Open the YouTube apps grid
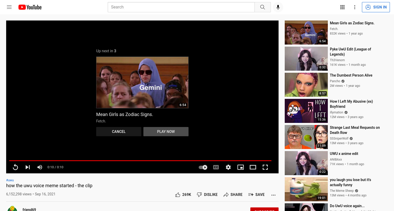This screenshot has width=394, height=211. [342, 7]
